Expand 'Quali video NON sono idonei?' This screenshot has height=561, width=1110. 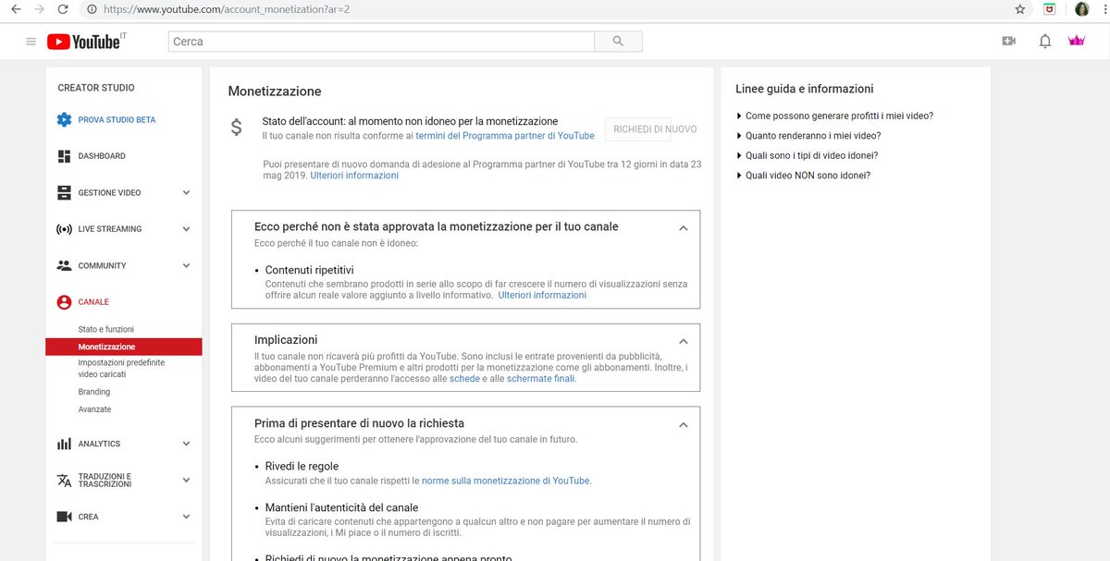[x=803, y=176]
